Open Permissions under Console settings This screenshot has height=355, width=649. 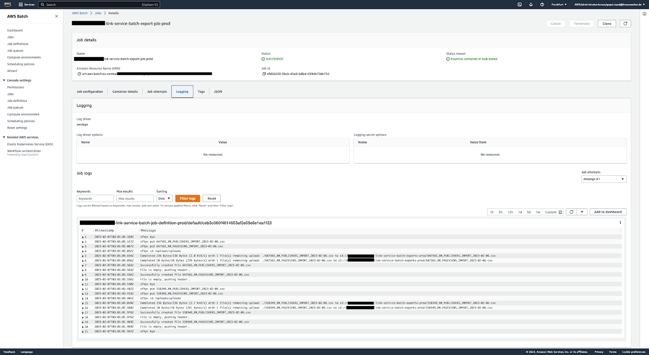[x=15, y=87]
